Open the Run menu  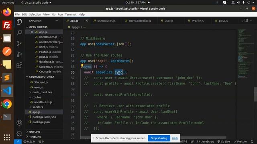tap(60, 14)
